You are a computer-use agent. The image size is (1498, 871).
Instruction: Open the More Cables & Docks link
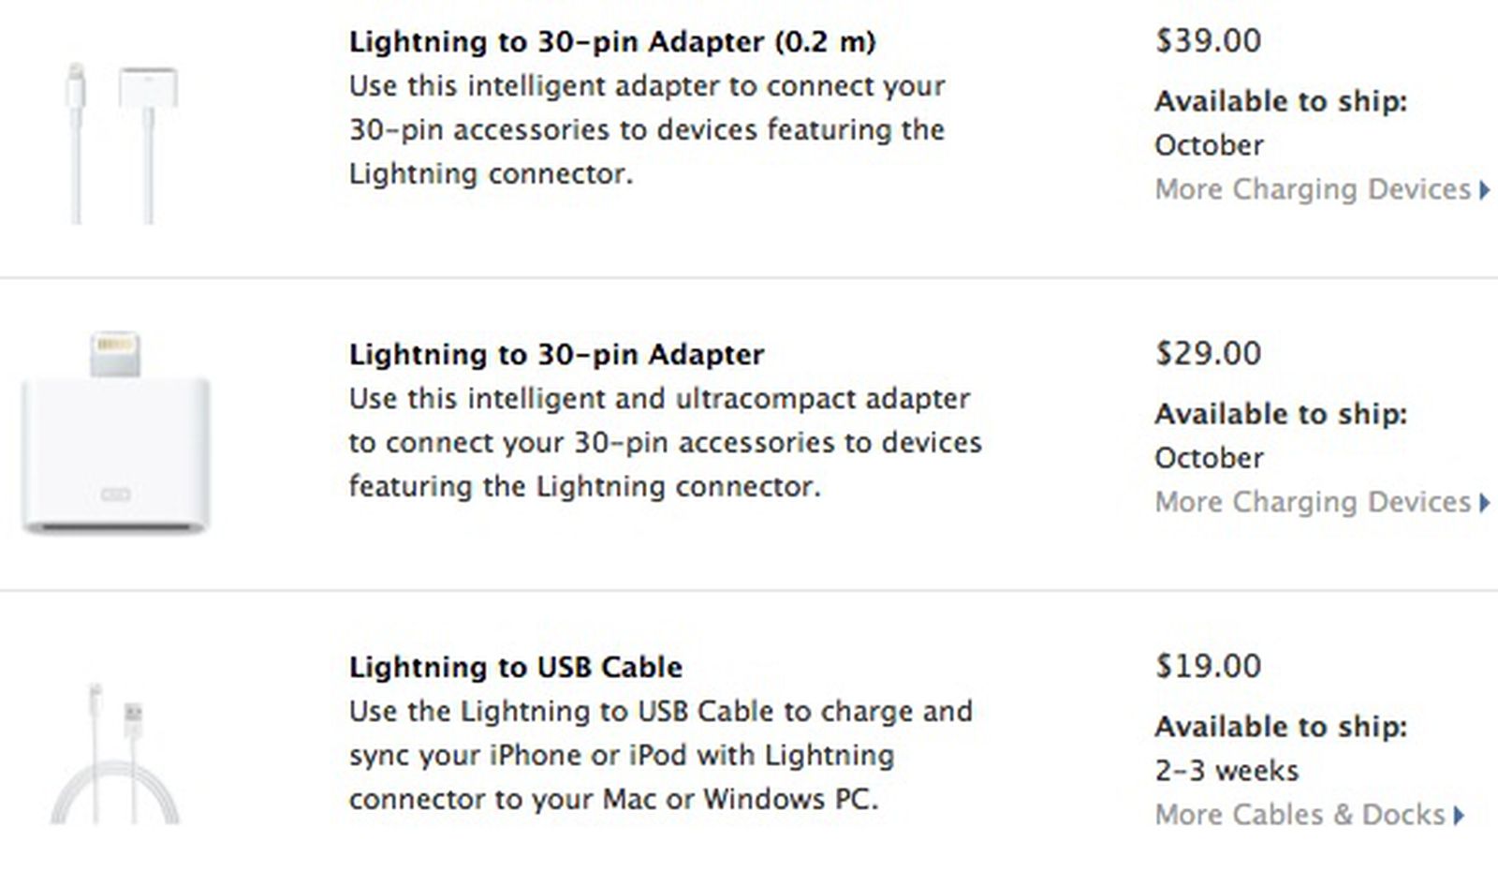1300,815
